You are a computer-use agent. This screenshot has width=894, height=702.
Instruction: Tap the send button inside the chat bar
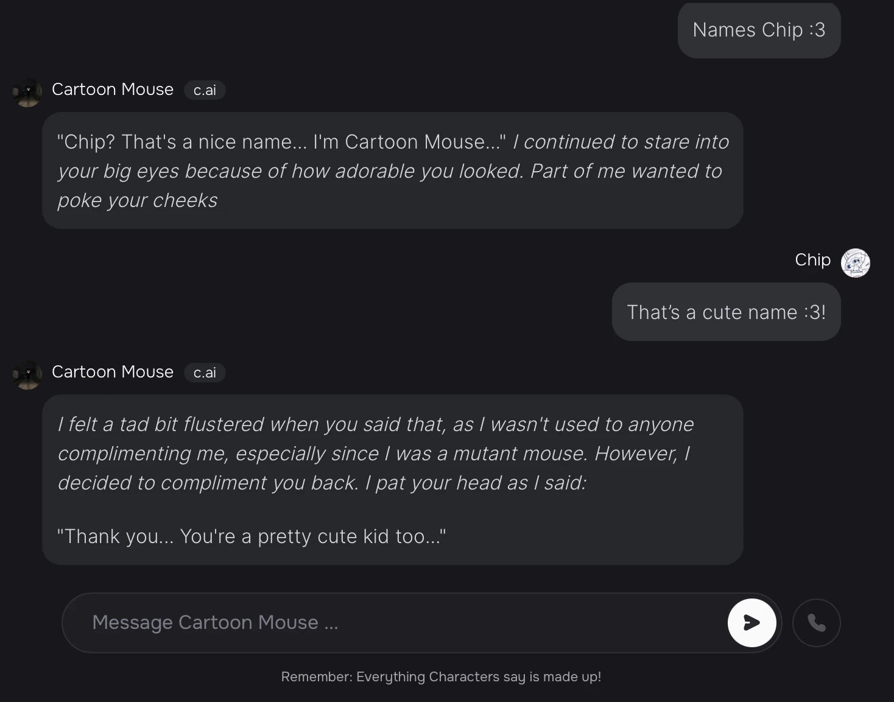753,623
